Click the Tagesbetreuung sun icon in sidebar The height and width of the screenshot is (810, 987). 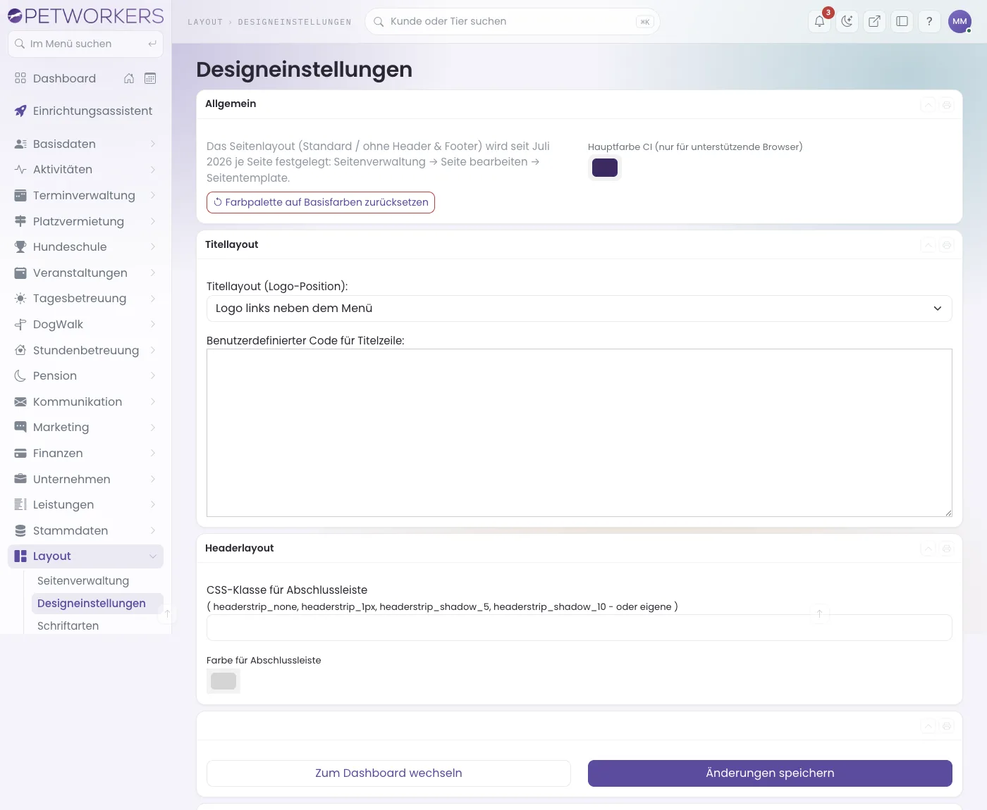pyautogui.click(x=20, y=298)
